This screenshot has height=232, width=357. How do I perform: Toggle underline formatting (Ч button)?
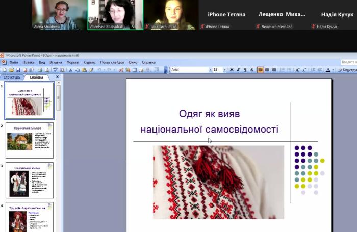(x=245, y=70)
